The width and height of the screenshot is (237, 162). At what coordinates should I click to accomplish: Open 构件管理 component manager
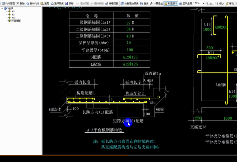[8, 3]
